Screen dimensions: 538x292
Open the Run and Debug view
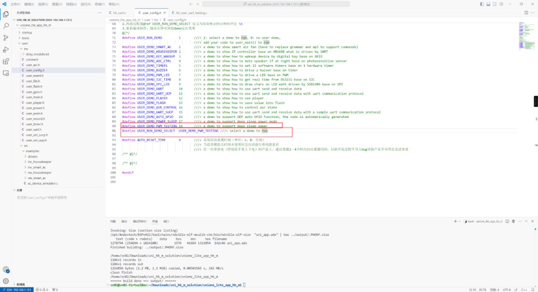[x=6, y=50]
